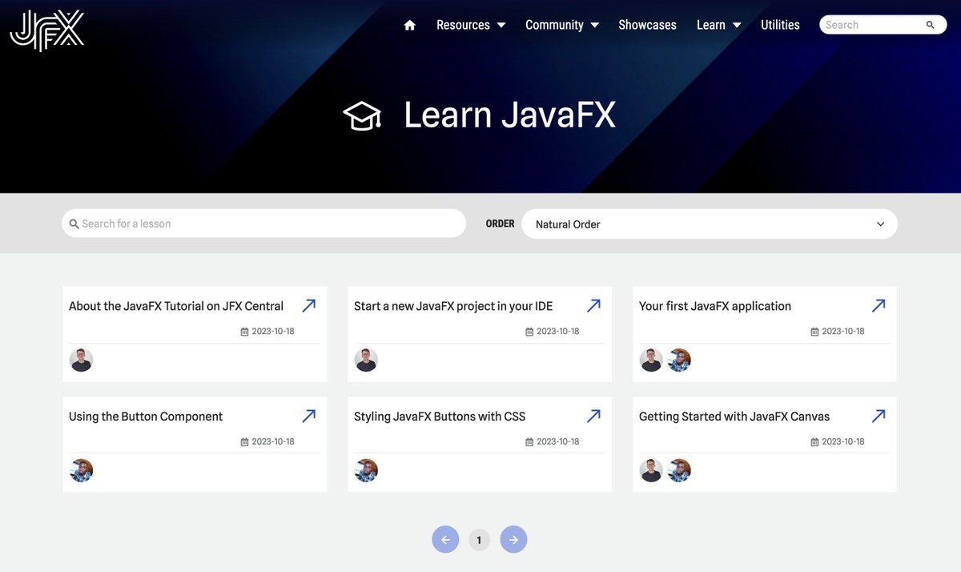Image resolution: width=961 pixels, height=572 pixels.
Task: Open arrow icon on Using the Button Component card
Action: click(308, 416)
